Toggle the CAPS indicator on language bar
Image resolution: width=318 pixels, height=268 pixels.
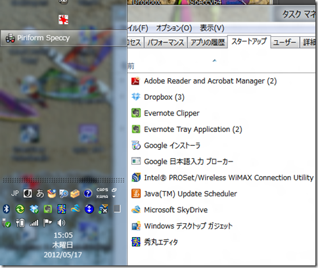[x=102, y=190]
